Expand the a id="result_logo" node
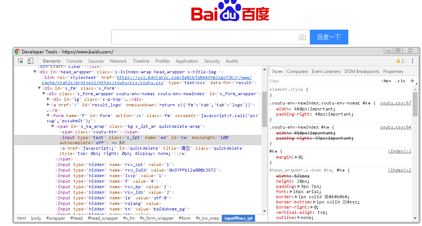Image resolution: width=422 pixels, height=226 pixels. 48,104
